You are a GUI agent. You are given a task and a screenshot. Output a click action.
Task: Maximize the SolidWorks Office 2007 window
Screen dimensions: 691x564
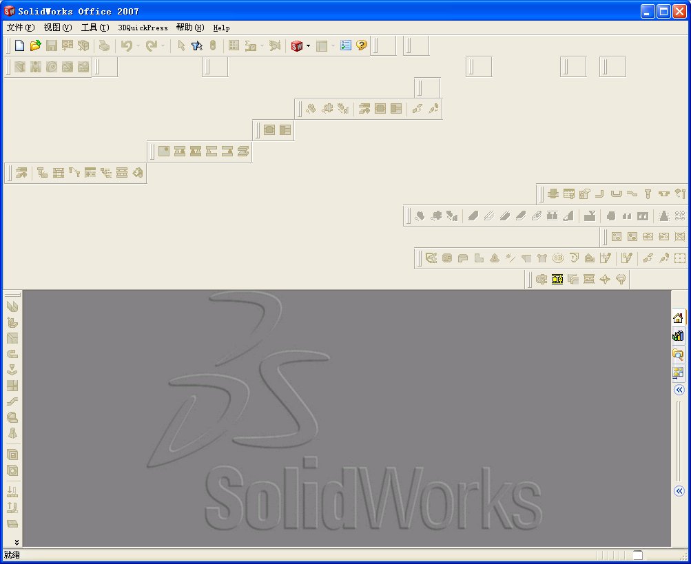click(663, 12)
